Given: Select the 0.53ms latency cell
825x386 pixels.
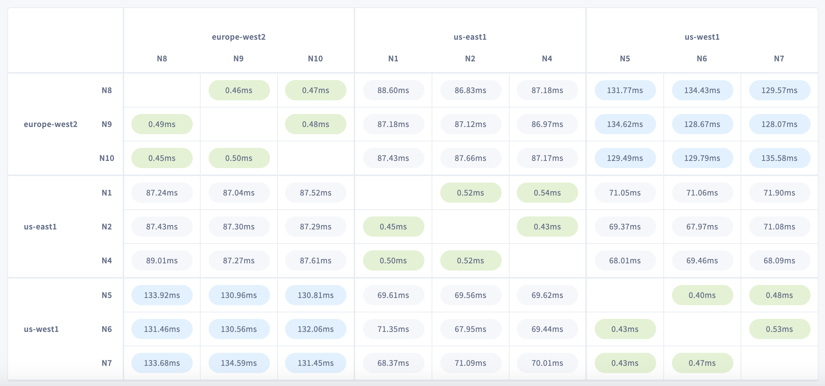Looking at the screenshot, I should tap(779, 329).
